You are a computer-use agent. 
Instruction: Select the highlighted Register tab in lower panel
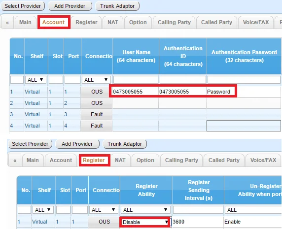pos(94,160)
